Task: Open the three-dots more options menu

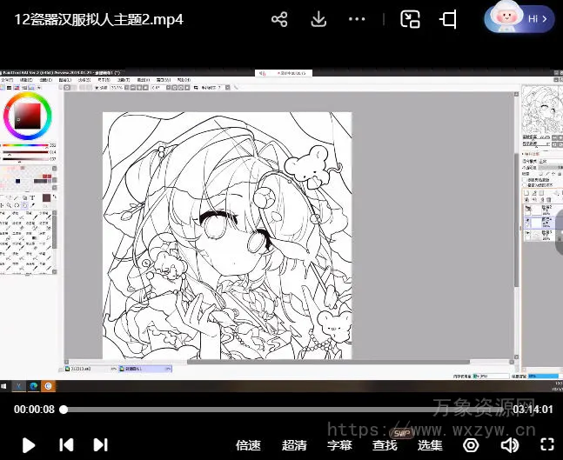Action: 357,19
